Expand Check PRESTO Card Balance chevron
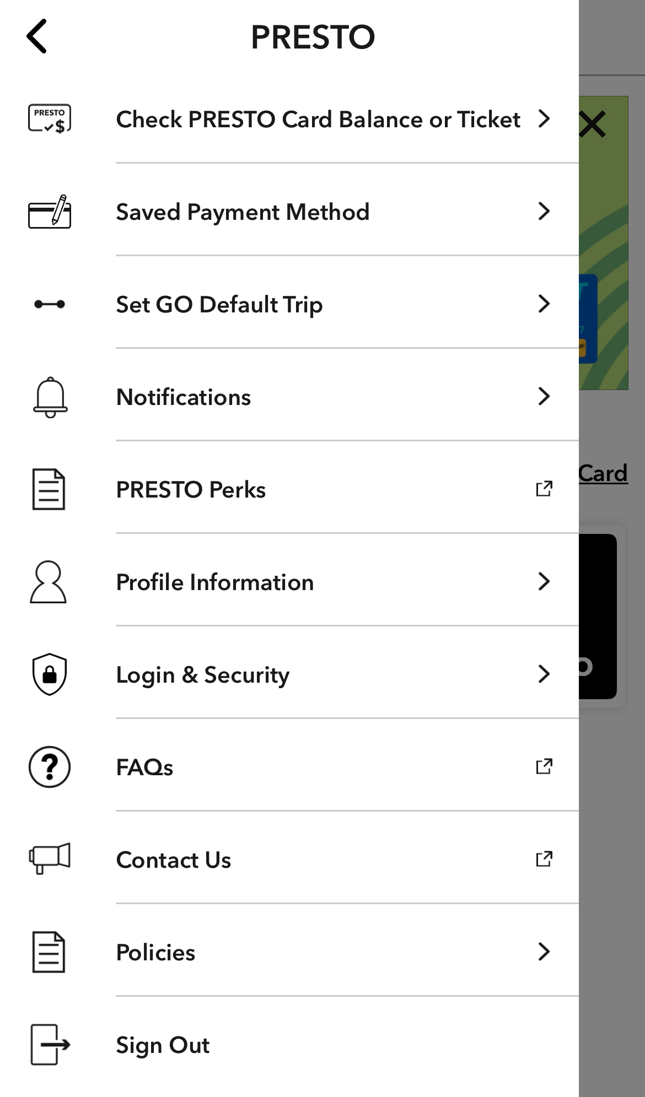Screen dimensions: 645x1097 coord(544,118)
